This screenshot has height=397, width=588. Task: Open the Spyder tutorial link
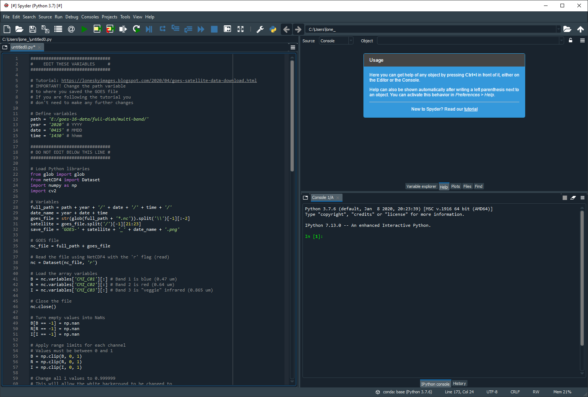click(471, 109)
